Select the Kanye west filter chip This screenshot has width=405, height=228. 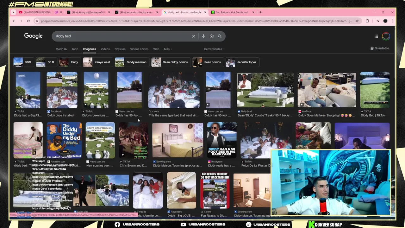[x=97, y=62]
